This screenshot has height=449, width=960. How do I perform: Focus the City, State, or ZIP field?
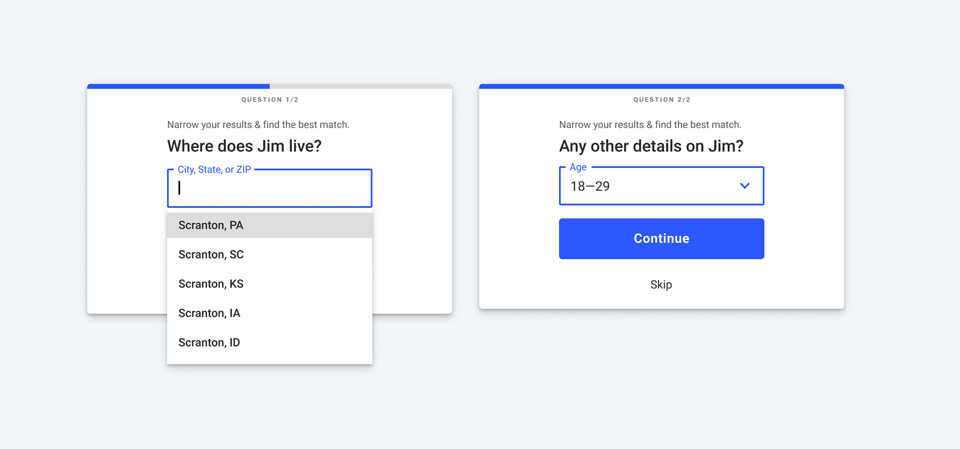(269, 188)
